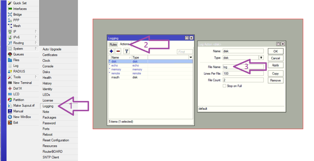
Task: Open Interfaces from the sidebar
Action: 20,9
